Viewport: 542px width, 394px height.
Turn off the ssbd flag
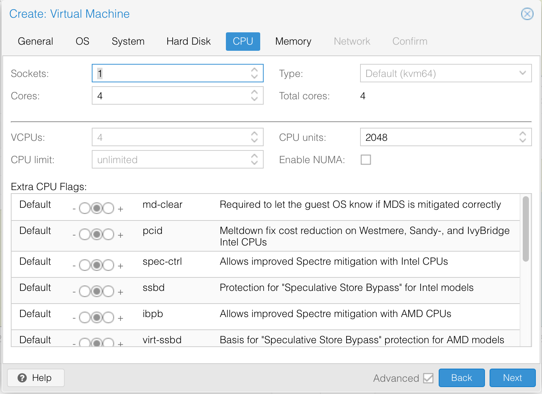click(84, 292)
